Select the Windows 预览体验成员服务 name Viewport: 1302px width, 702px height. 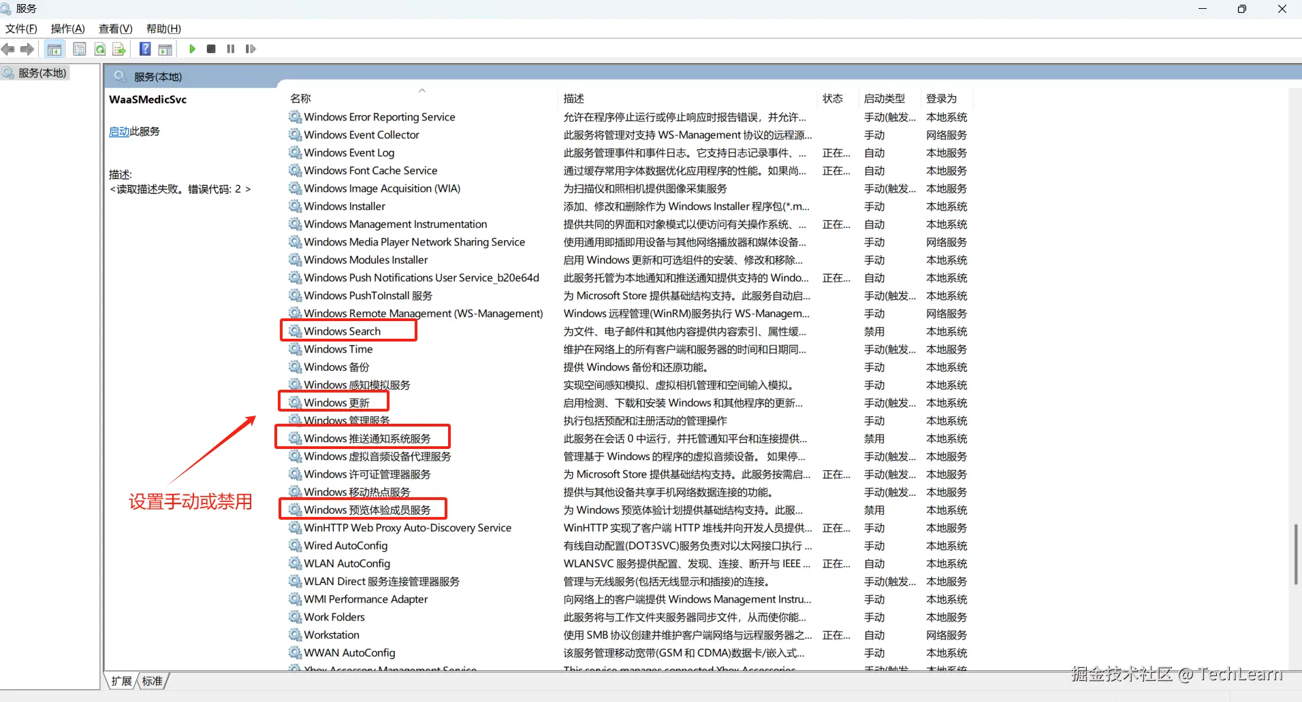[368, 510]
